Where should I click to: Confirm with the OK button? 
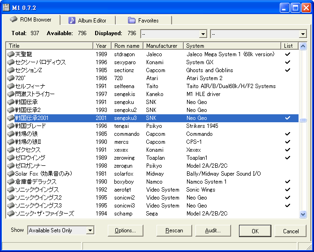pyautogui.click(x=255, y=231)
